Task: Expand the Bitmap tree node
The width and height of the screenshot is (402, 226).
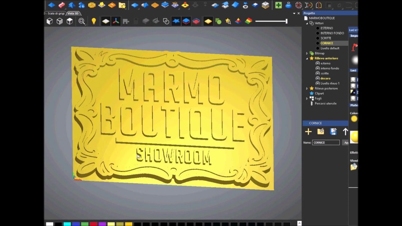Action: pyautogui.click(x=307, y=53)
